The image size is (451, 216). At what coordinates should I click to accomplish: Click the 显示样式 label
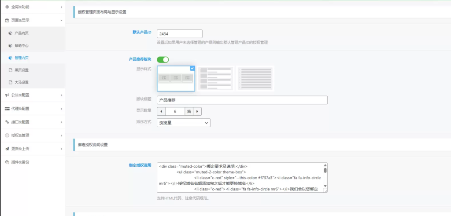click(x=144, y=69)
